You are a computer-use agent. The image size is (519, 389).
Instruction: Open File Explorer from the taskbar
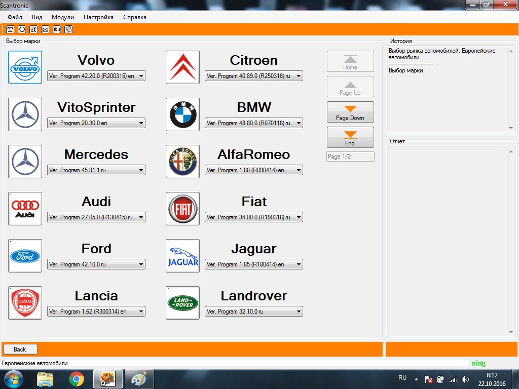45,379
